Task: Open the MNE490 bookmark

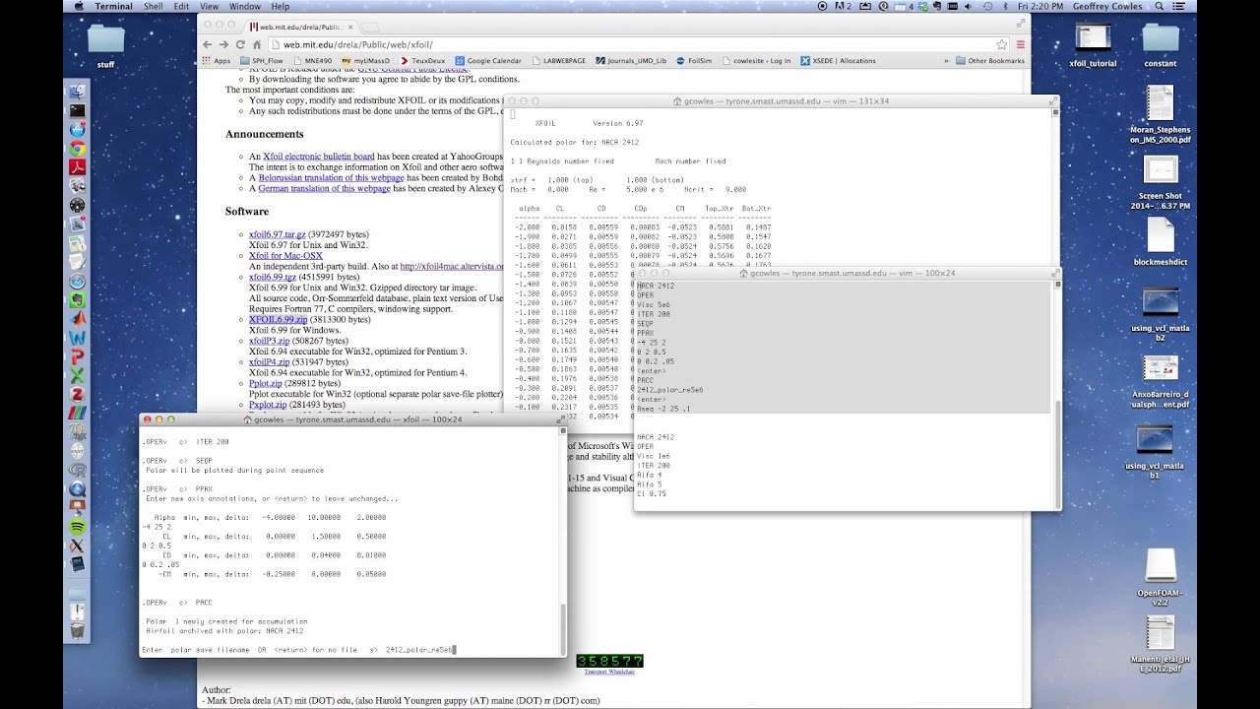Action: 312,61
